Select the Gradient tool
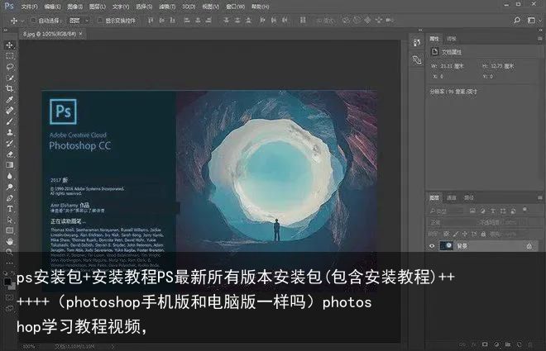Image resolution: width=546 pixels, height=351 pixels. [10, 165]
